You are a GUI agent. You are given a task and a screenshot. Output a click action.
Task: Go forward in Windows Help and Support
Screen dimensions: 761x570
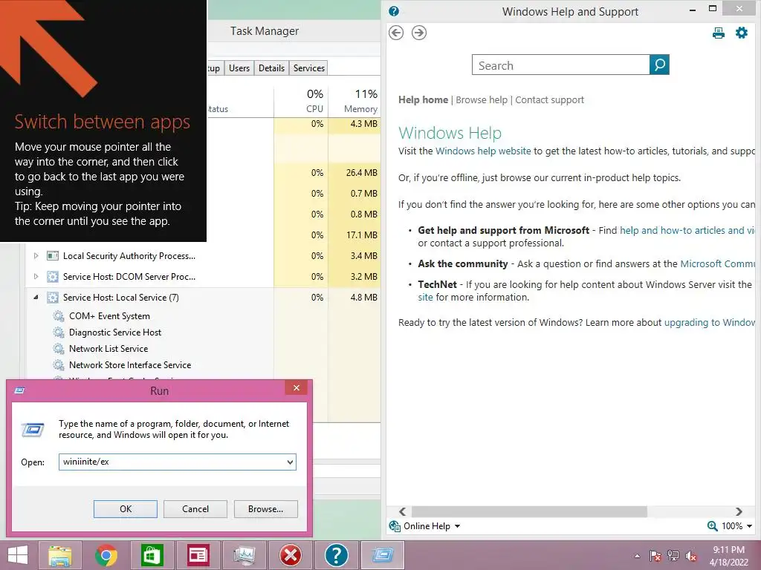(x=419, y=33)
